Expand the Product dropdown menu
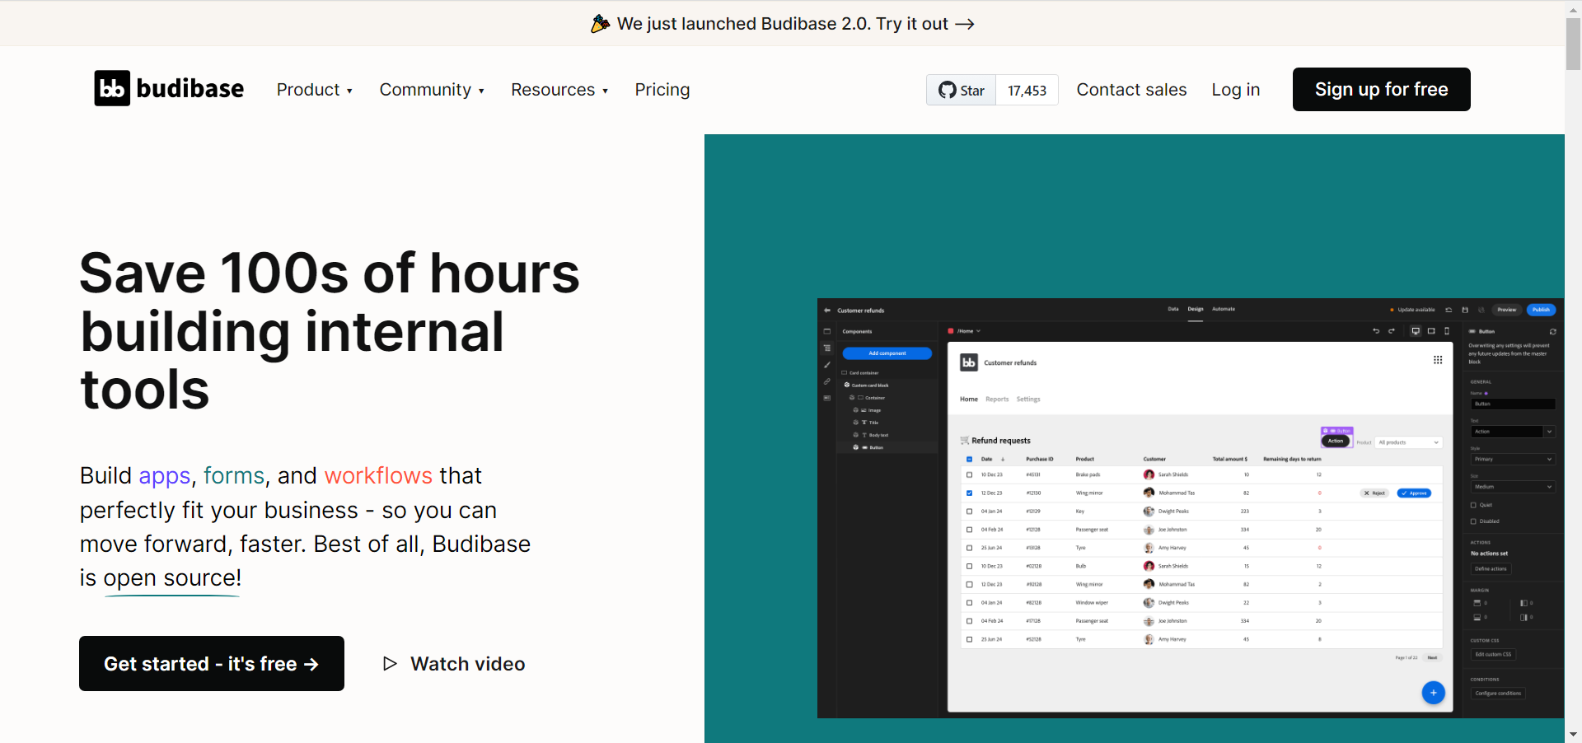The height and width of the screenshot is (743, 1582). 314,90
